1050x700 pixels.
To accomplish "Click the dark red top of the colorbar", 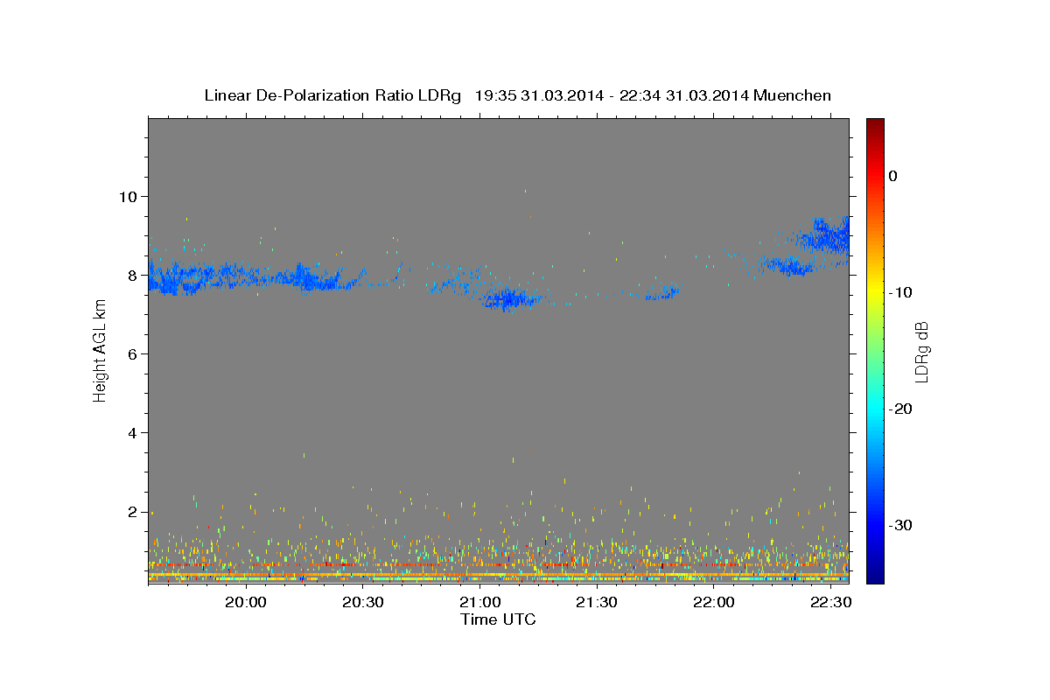I will click(875, 125).
